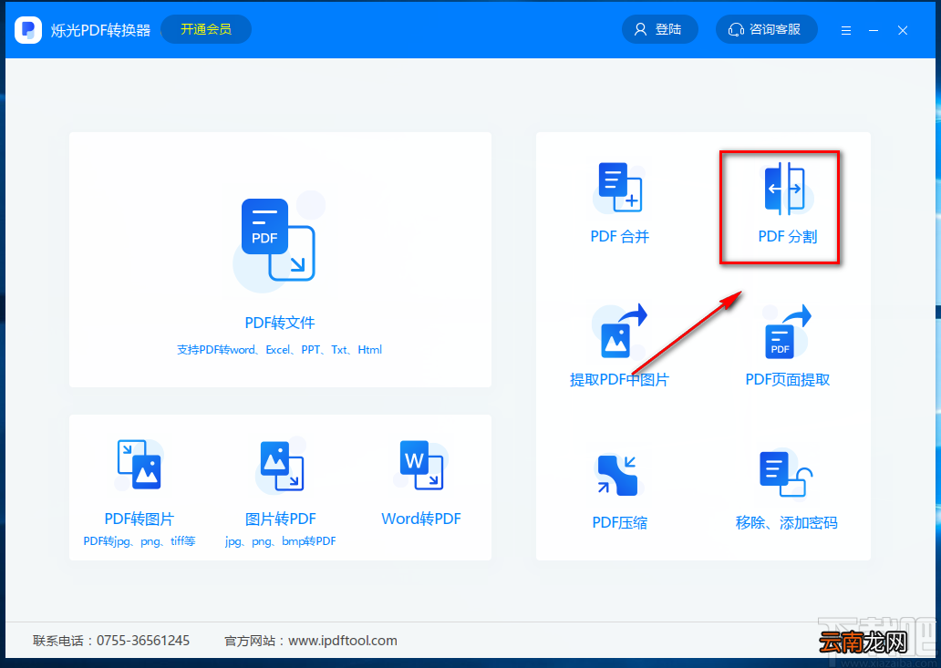
Task: Minimize the PDF converter window
Action: pyautogui.click(x=874, y=30)
